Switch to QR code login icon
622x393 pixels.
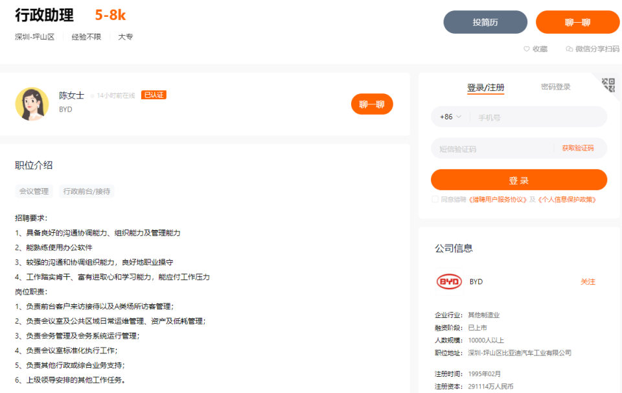coord(608,84)
